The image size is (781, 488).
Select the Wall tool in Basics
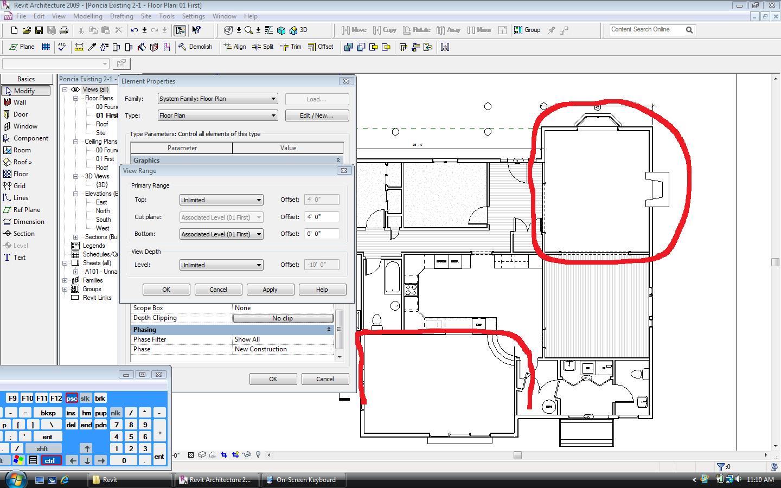click(20, 102)
